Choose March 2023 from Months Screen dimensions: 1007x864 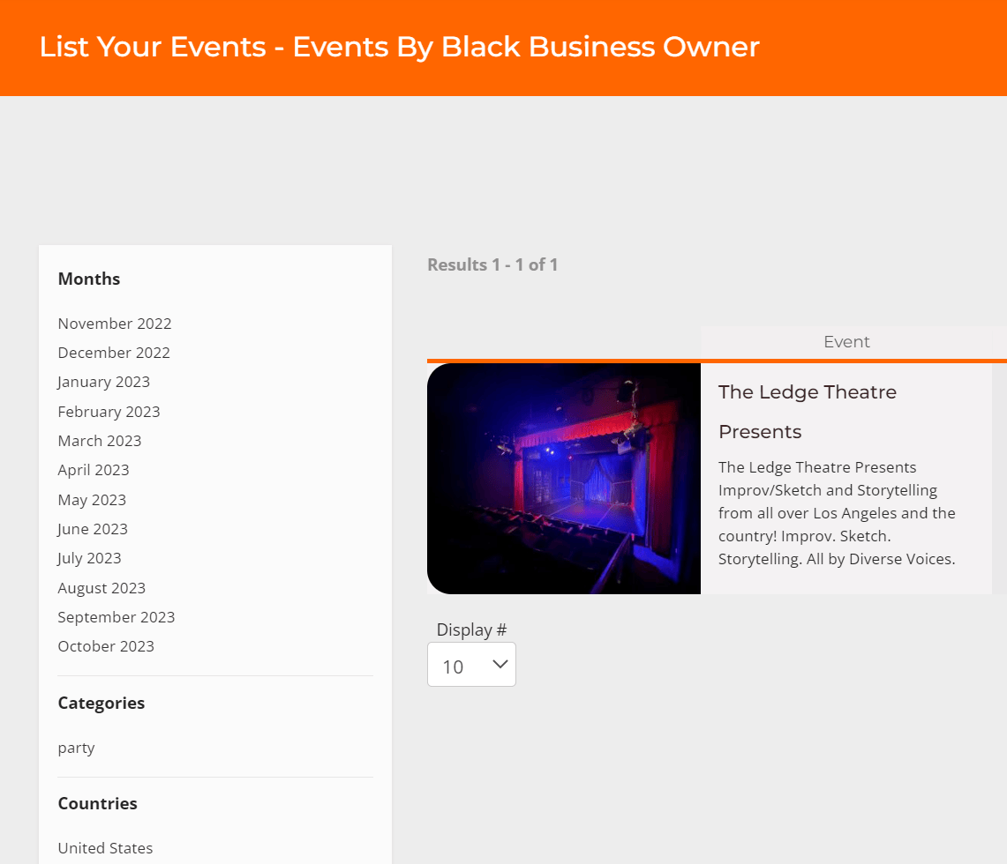[100, 441]
